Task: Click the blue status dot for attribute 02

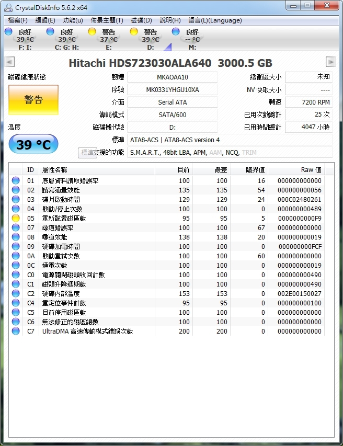Action: pyautogui.click(x=16, y=190)
